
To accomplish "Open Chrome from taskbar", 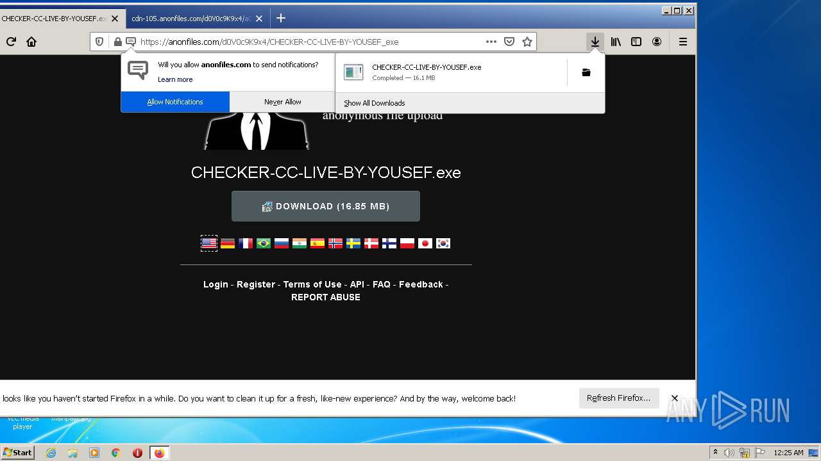I will pos(115,453).
